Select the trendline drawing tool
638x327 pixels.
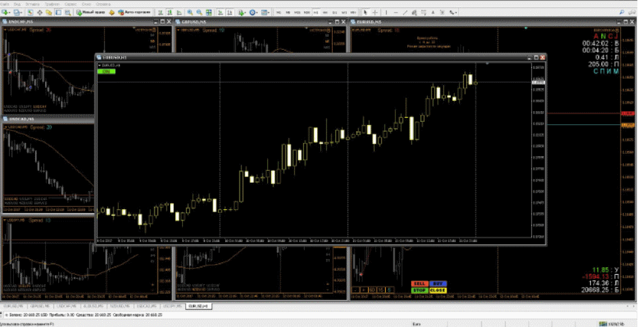405,12
